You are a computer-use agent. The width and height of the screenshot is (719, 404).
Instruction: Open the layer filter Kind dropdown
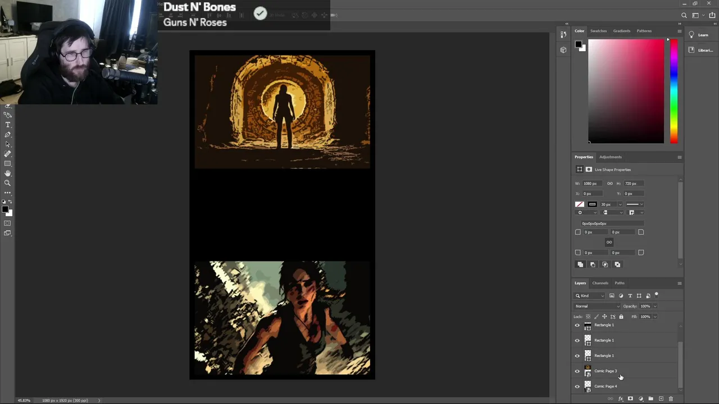590,296
